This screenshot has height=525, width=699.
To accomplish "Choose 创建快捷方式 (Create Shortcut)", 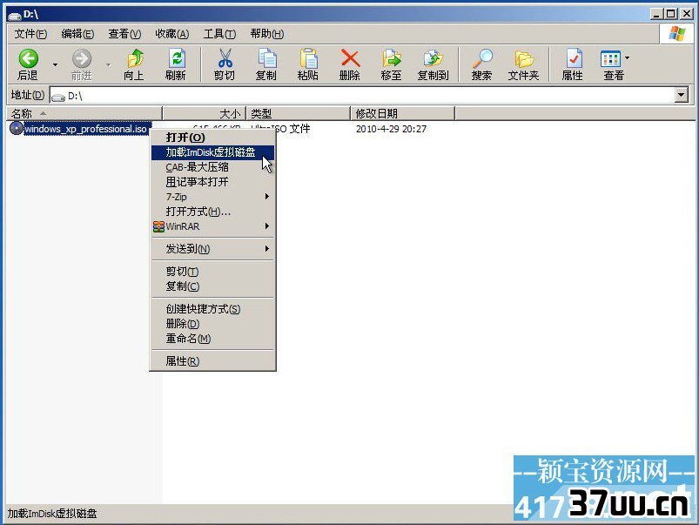I will pos(212,309).
